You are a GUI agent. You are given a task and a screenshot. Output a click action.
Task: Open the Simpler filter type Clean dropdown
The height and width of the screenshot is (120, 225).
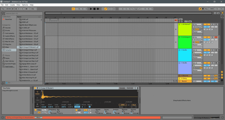(45, 113)
